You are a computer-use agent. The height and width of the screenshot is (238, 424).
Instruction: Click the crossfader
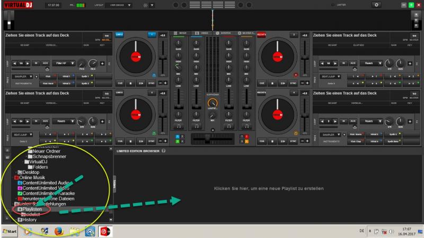pyautogui.click(x=213, y=139)
